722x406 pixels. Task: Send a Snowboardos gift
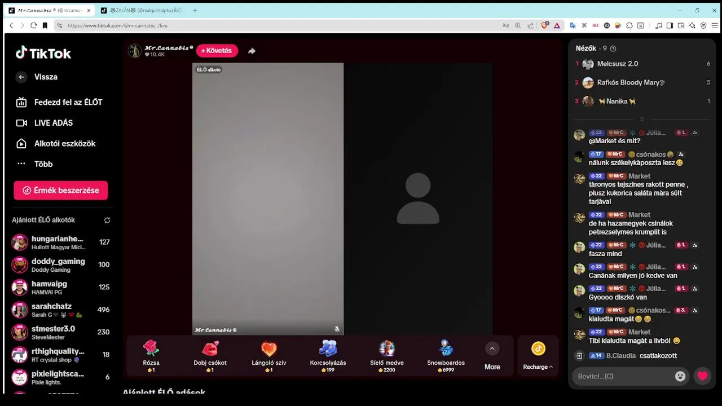446,356
